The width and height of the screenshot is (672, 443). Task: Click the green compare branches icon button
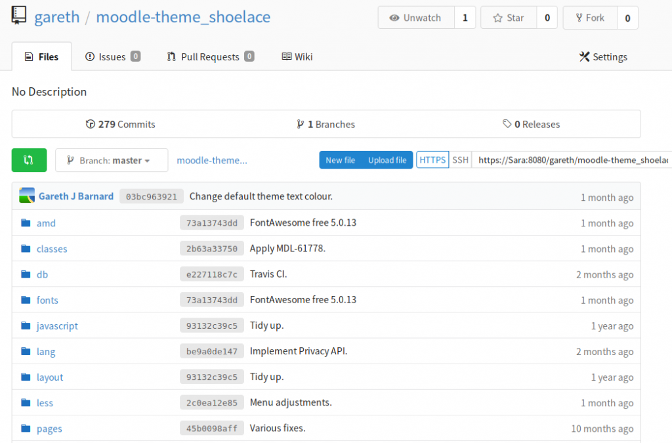tap(29, 160)
